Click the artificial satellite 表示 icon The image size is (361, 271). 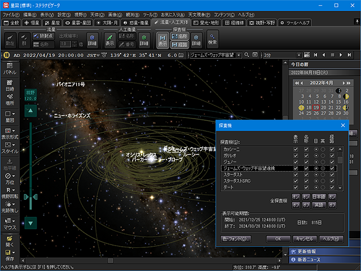[110, 40]
